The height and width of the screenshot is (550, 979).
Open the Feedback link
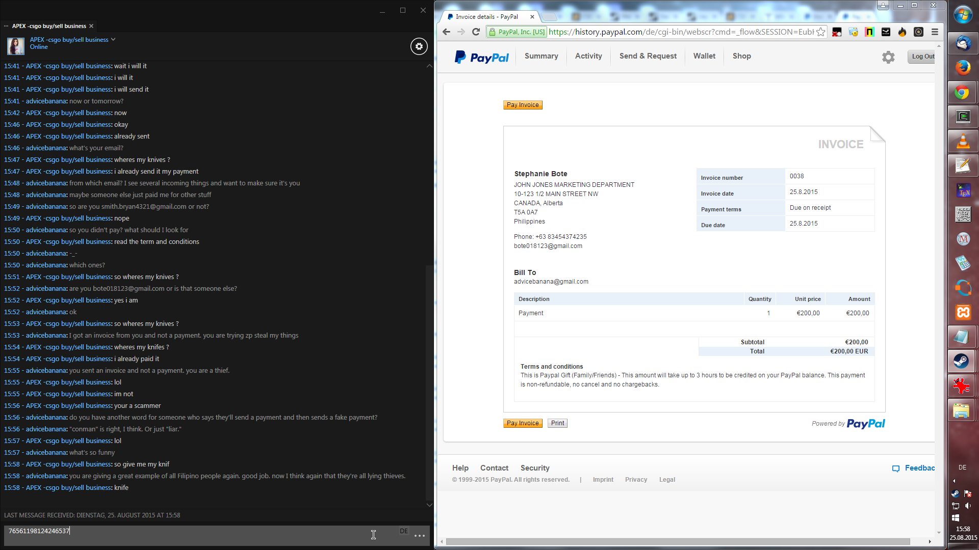coord(915,468)
